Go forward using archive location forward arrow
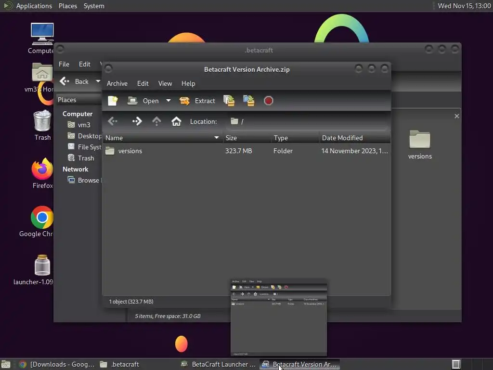 tap(137, 121)
